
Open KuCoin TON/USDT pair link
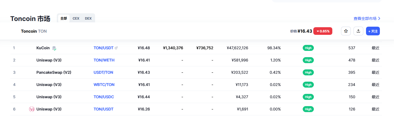104,48
